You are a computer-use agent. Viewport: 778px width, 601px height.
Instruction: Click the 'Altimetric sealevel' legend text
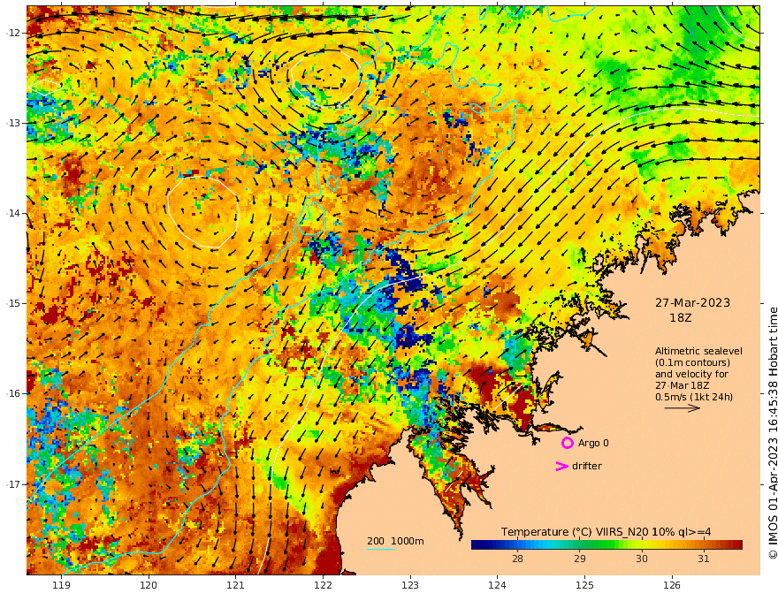(x=698, y=351)
